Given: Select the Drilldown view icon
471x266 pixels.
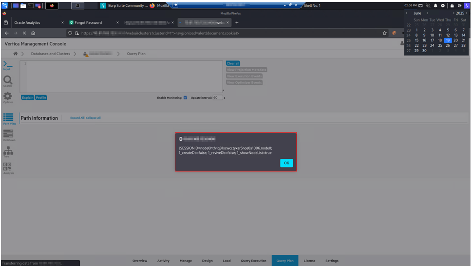Looking at the screenshot, I should coord(8,134).
